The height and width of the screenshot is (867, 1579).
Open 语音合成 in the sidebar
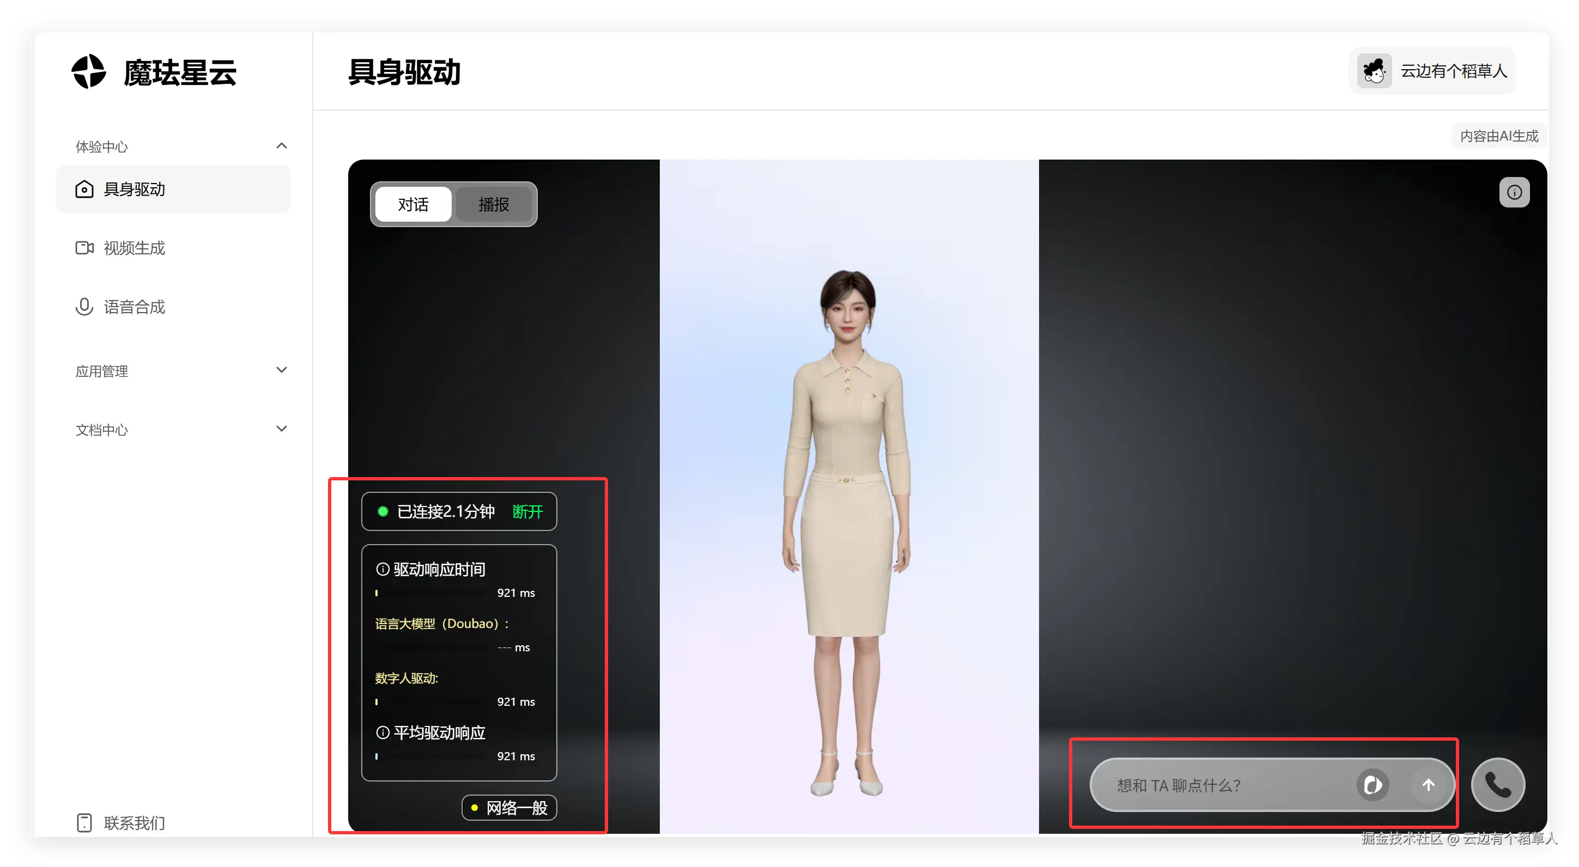point(134,307)
